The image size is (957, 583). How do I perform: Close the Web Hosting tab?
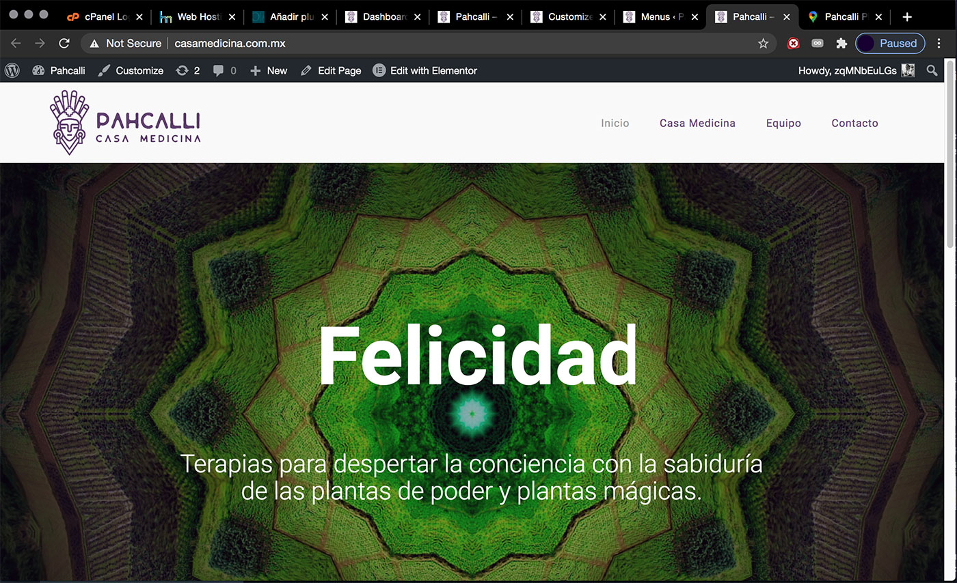pos(232,17)
